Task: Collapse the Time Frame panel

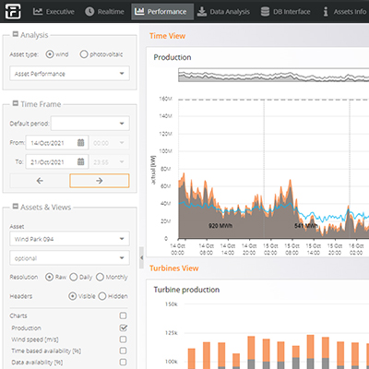Action: point(16,103)
